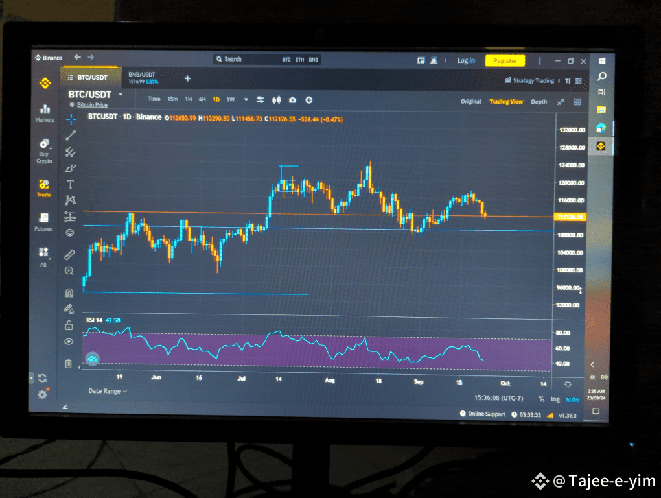Select the Time chart interval
This screenshot has width=661, height=498.
154,99
